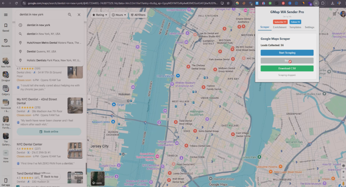Collapse the side panel with arrow handle
Screen dimensions: 346x187
89,99
